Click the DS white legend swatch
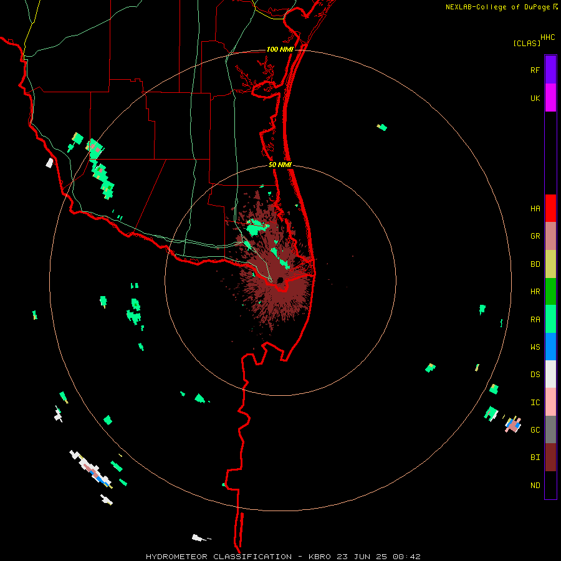 550,374
